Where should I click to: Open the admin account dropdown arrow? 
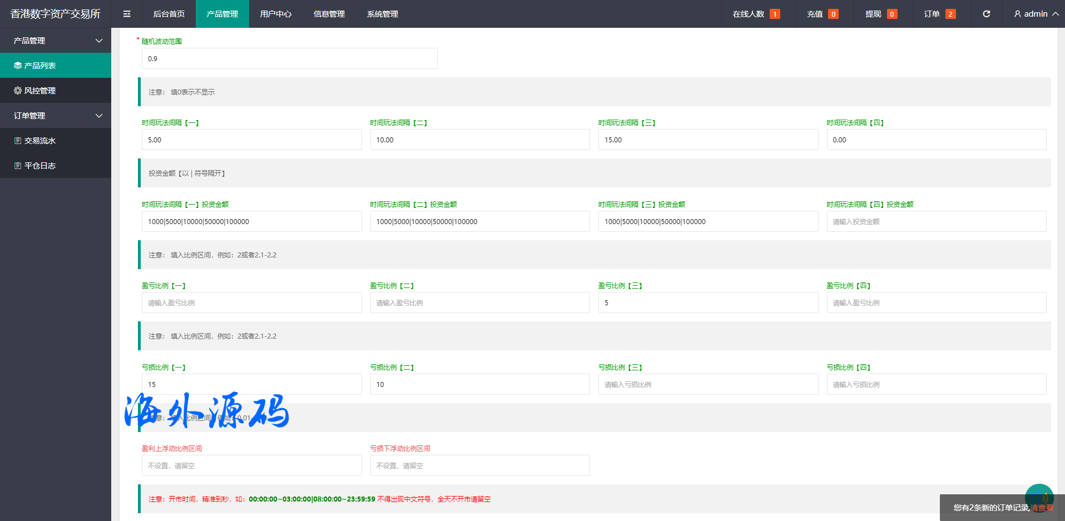coord(1055,14)
